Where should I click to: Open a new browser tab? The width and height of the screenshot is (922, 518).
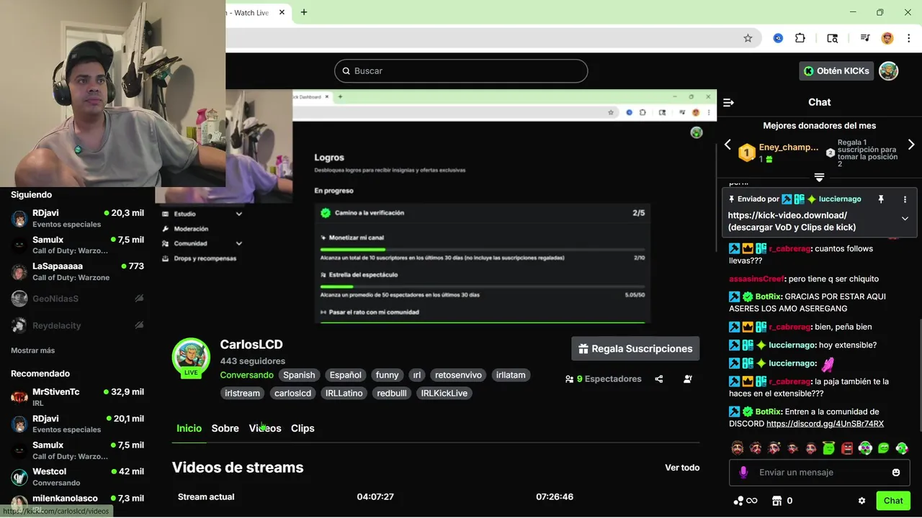point(304,12)
